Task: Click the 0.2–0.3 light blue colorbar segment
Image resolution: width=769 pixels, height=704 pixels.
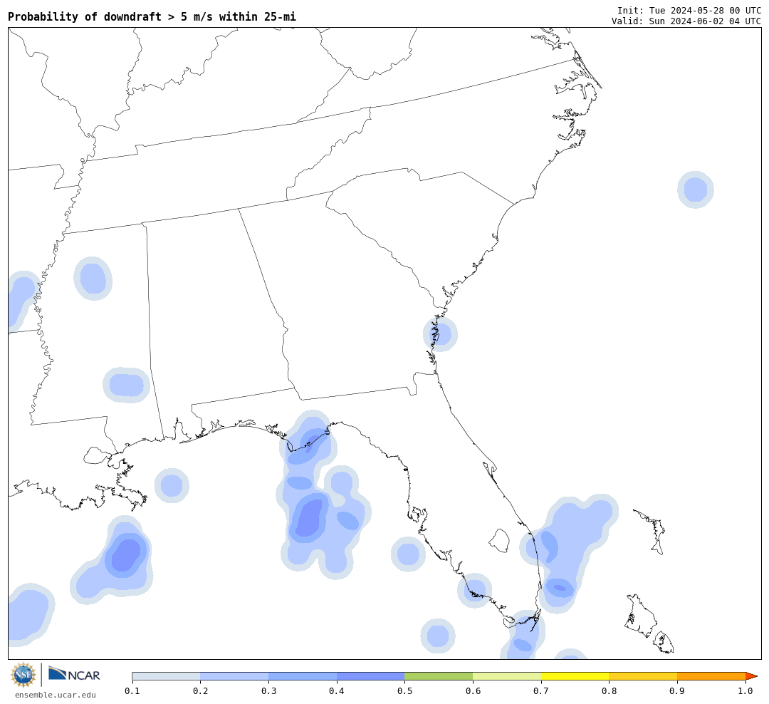Action: pos(234,676)
